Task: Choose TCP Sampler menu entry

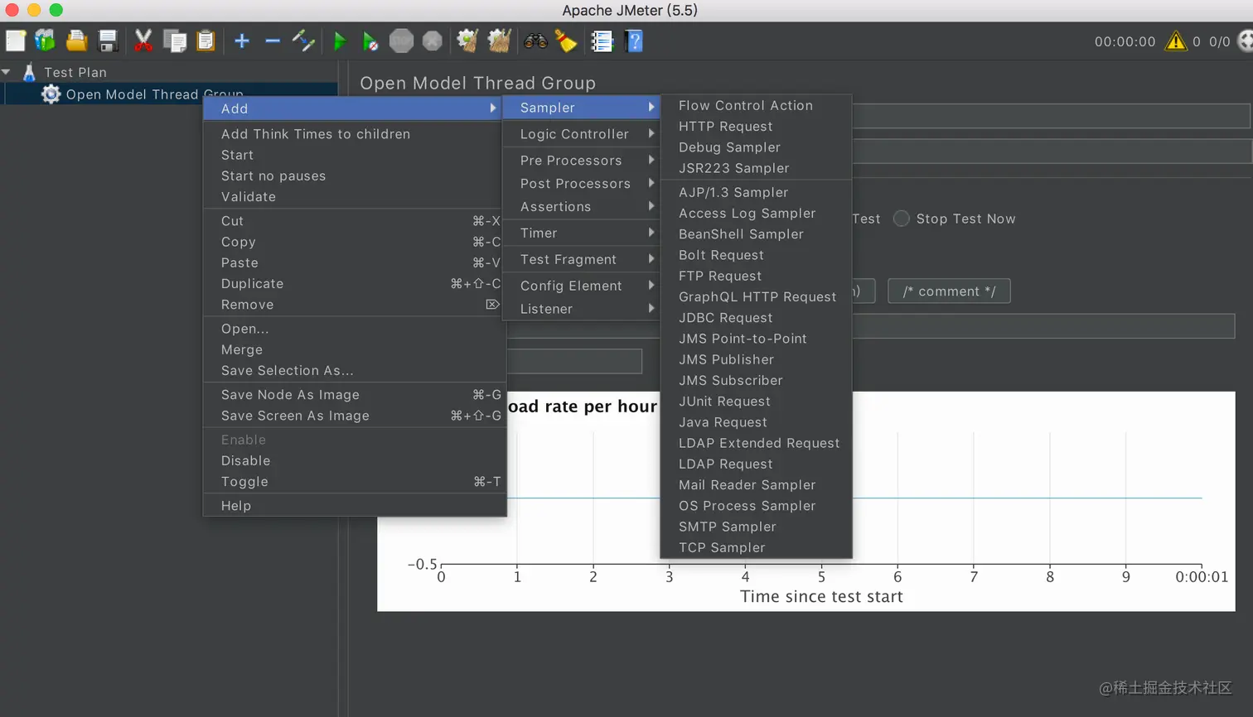Action: click(756, 547)
